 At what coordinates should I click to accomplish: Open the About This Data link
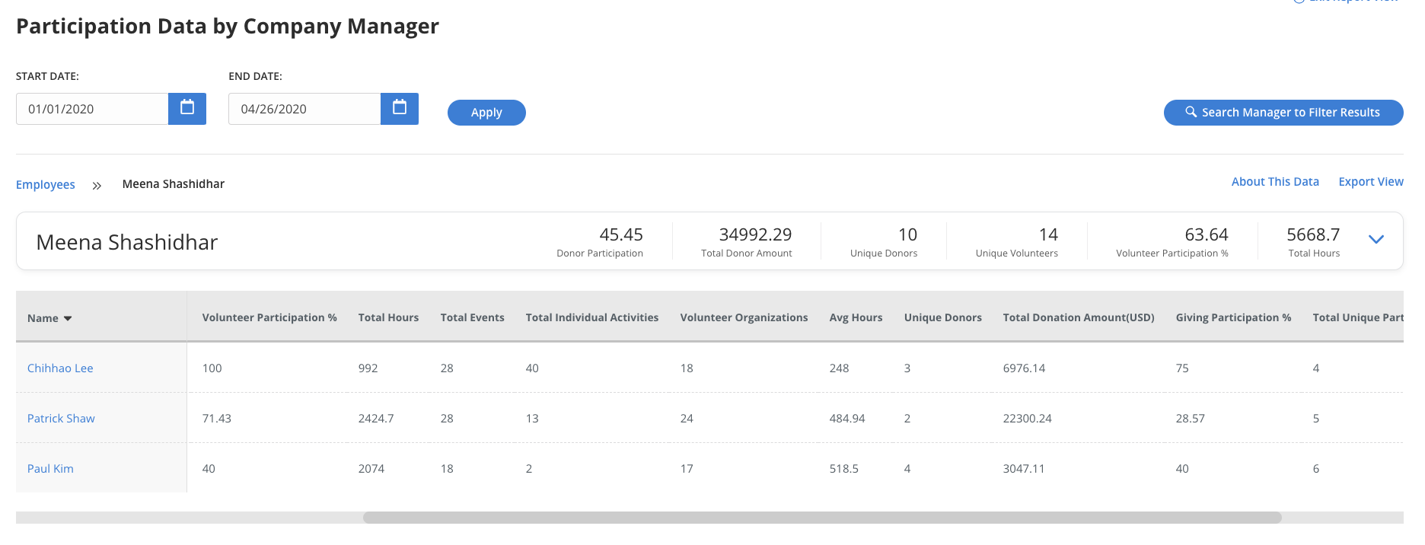pyautogui.click(x=1274, y=182)
